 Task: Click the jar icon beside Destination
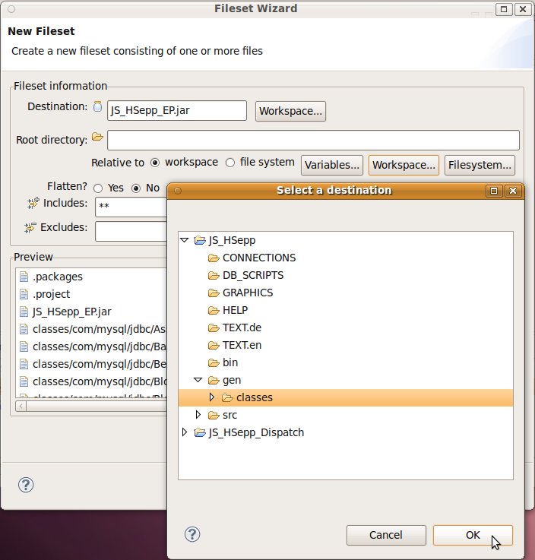point(97,107)
